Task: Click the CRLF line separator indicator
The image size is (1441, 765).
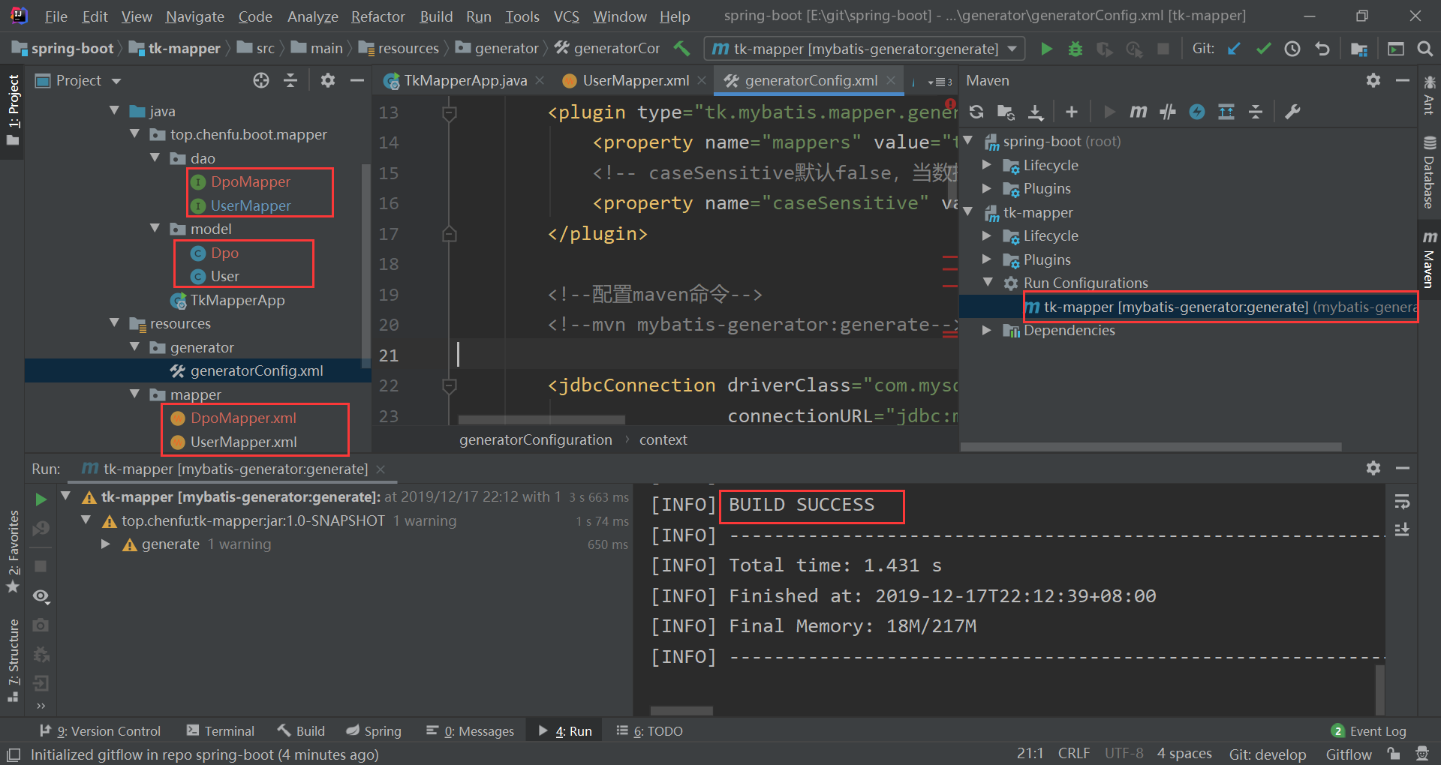Action: pyautogui.click(x=1073, y=753)
